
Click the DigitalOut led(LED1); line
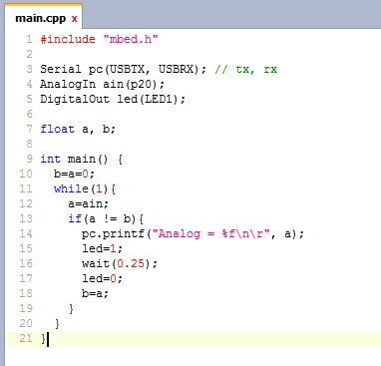pyautogui.click(x=113, y=99)
